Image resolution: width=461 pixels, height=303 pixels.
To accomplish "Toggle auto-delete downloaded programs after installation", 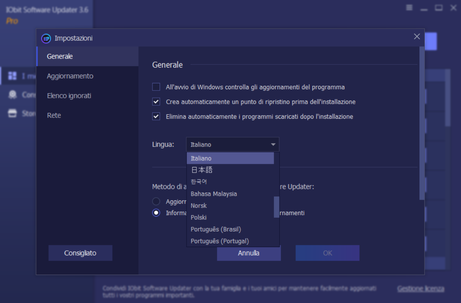I will click(156, 116).
